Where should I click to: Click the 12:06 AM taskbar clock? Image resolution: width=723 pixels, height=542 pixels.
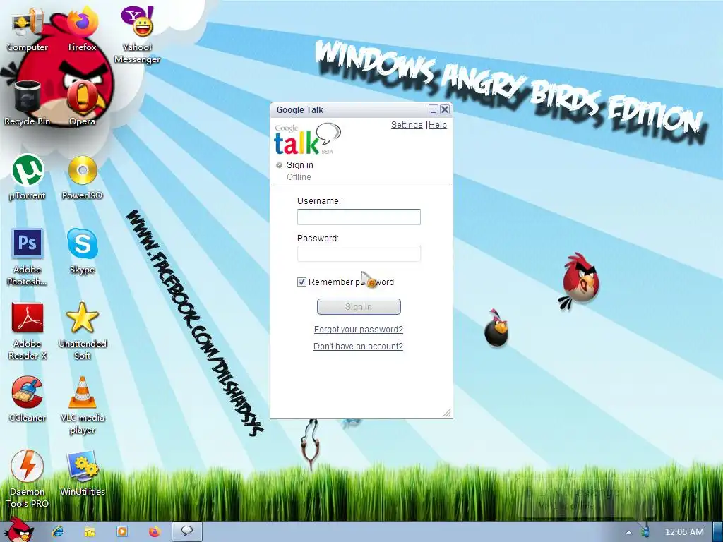point(684,532)
